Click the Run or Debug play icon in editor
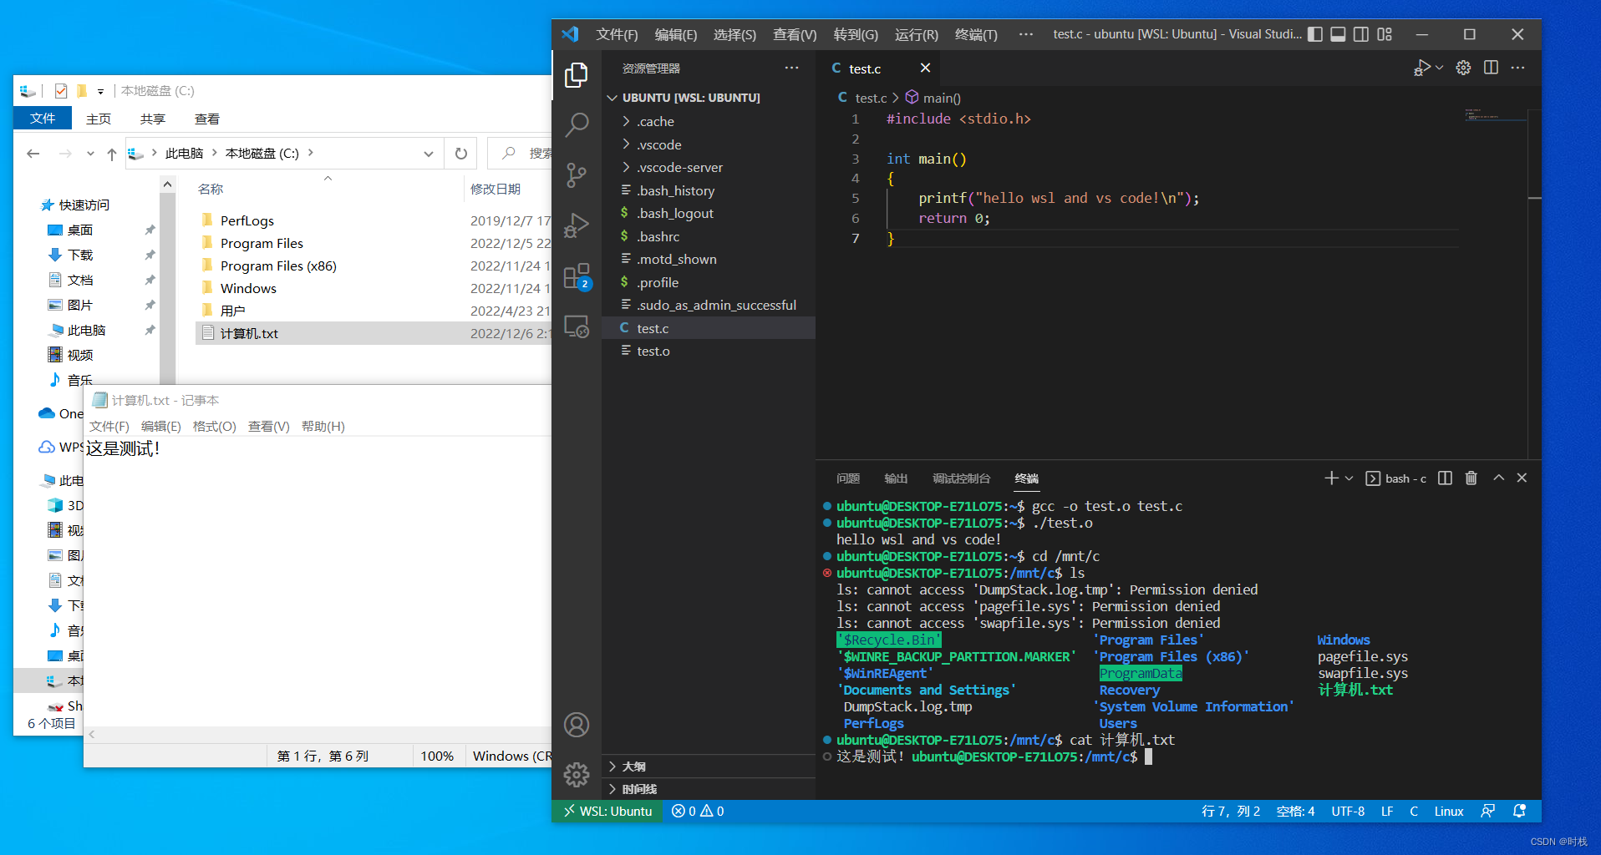Image resolution: width=1601 pixels, height=855 pixels. [1422, 68]
